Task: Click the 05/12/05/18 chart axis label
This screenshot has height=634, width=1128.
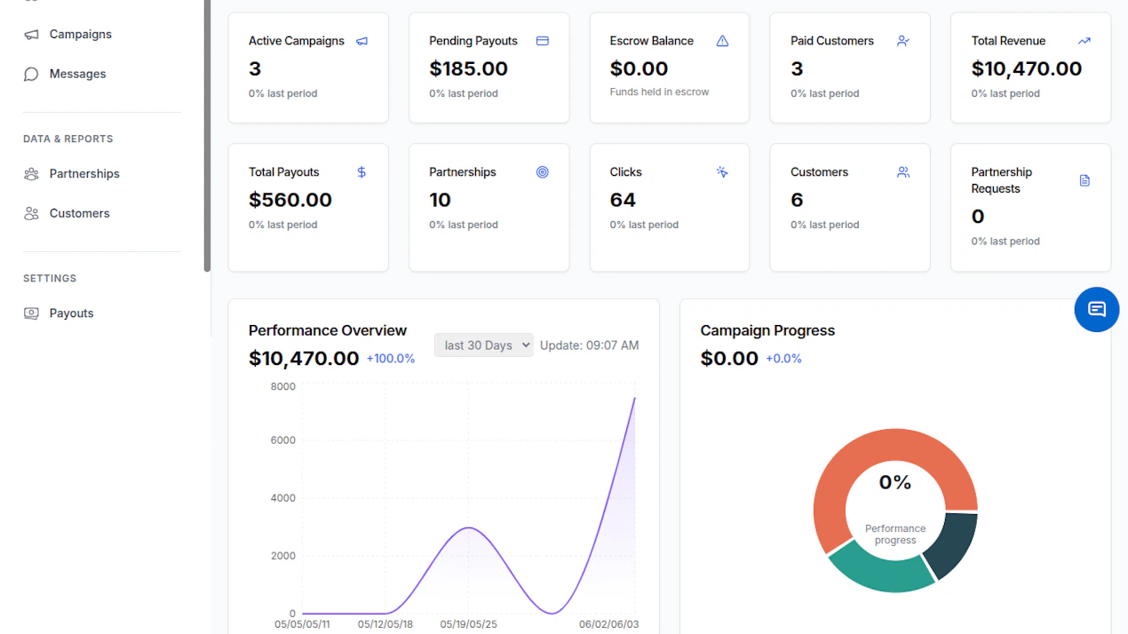Action: [385, 624]
